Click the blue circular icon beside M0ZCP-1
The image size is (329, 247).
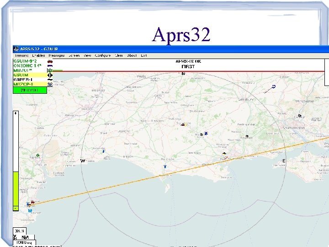click(50, 84)
